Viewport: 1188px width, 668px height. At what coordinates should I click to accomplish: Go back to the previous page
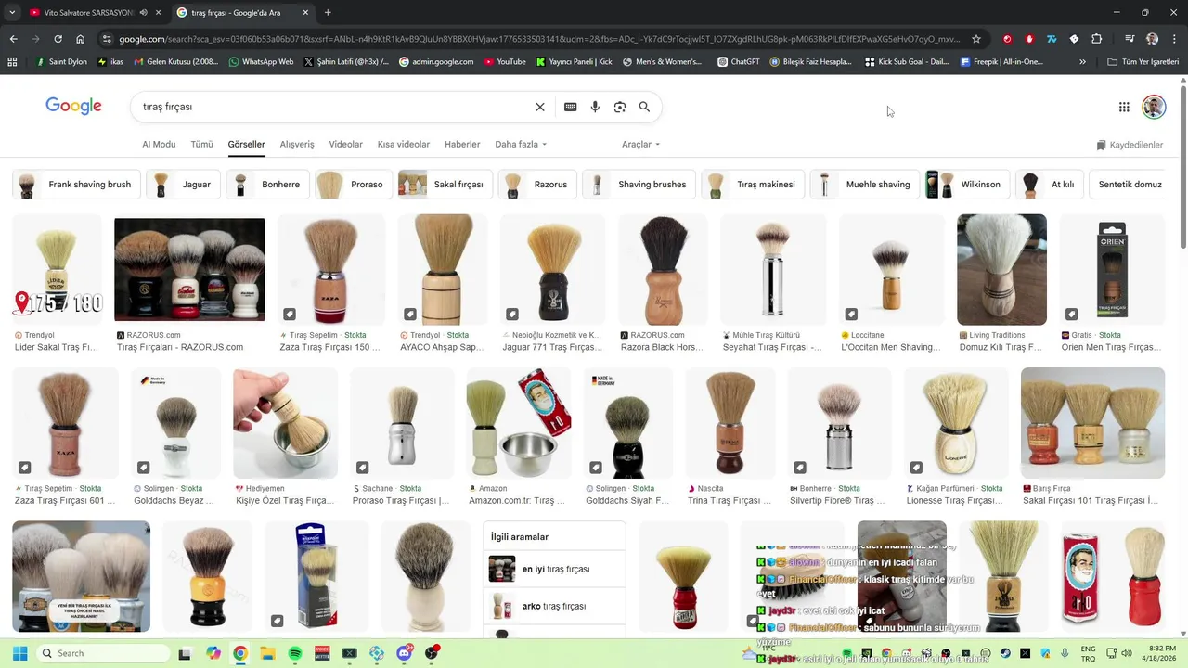pos(13,39)
